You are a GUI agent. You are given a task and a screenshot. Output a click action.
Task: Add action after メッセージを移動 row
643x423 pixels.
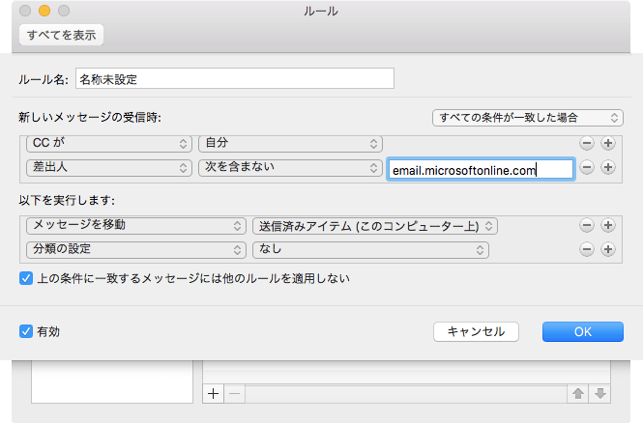608,225
